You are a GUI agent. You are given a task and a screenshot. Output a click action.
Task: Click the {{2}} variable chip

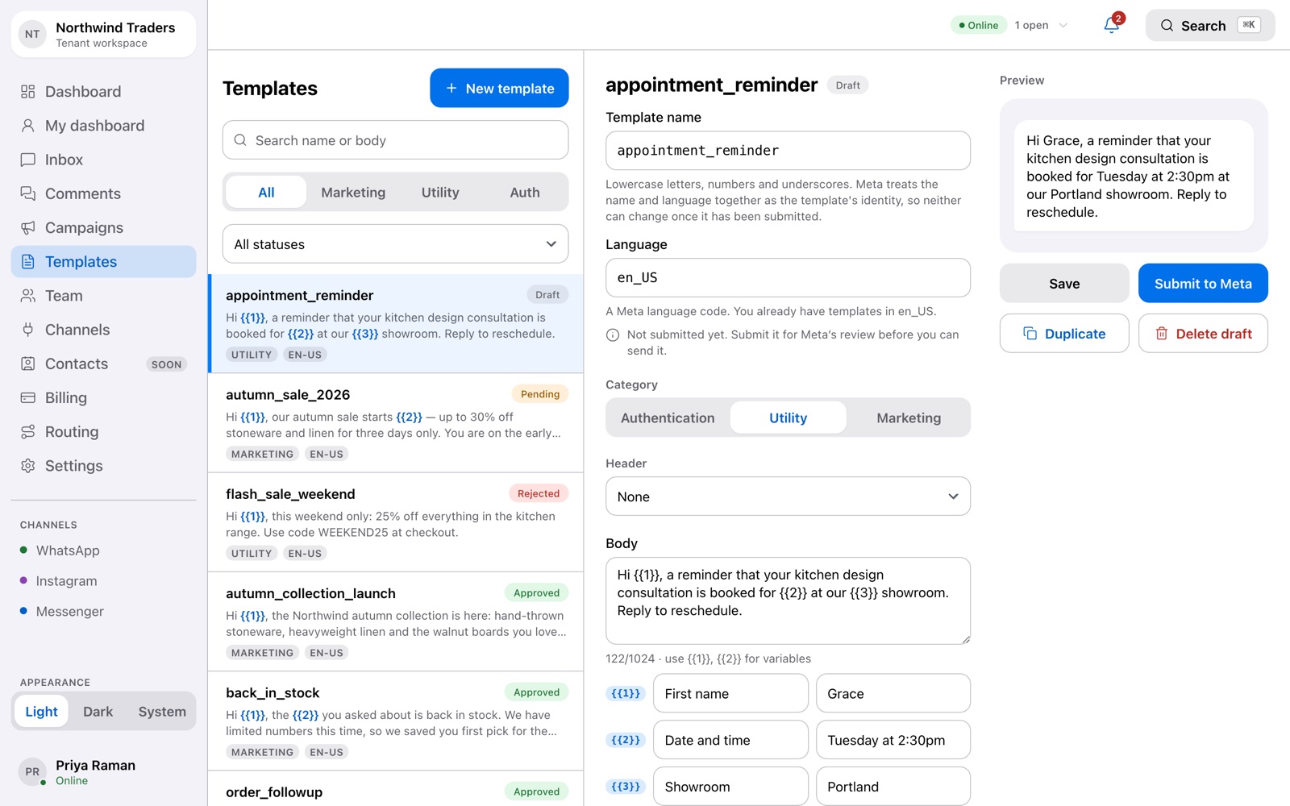tap(626, 740)
